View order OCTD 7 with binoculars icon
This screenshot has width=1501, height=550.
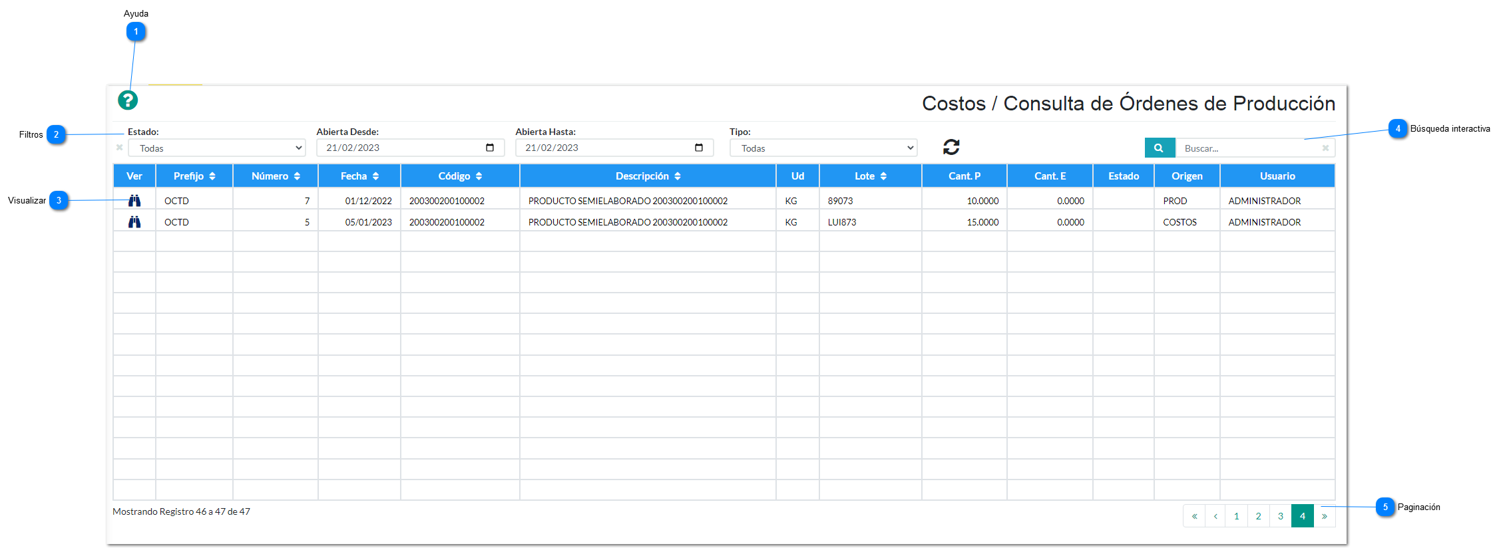(134, 200)
